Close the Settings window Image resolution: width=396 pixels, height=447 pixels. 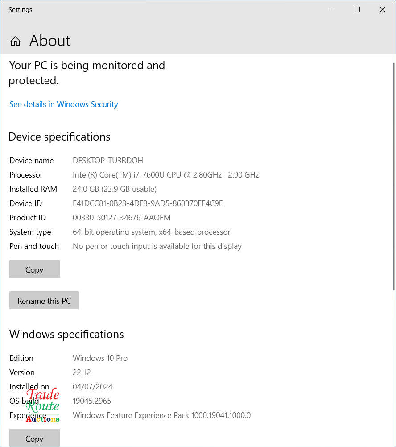point(382,9)
